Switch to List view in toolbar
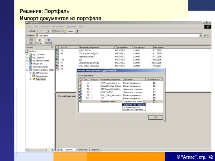The width and height of the screenshot is (215, 161). (x=31, y=41)
